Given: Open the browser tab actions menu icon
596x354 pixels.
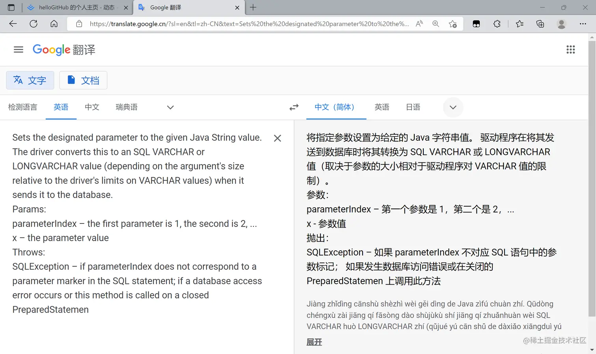Looking at the screenshot, I should coord(11,7).
